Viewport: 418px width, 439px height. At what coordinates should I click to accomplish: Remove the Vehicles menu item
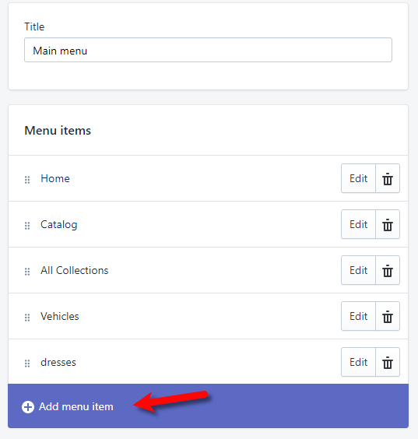point(388,316)
